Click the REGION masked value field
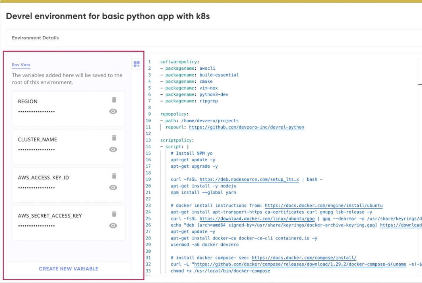The height and width of the screenshot is (283, 422). 37,112
